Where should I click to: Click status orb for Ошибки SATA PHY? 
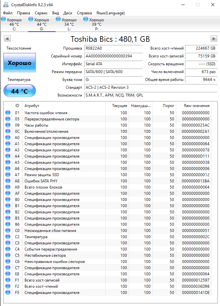click(8, 181)
